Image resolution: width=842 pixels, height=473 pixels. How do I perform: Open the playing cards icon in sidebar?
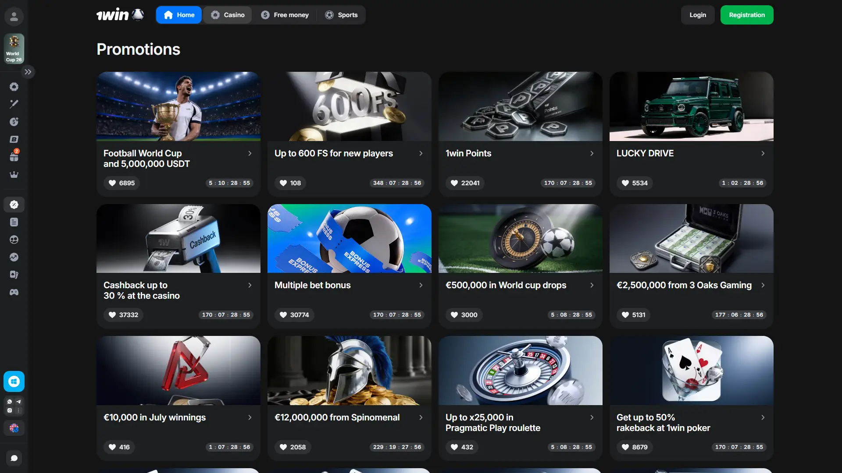point(14,275)
